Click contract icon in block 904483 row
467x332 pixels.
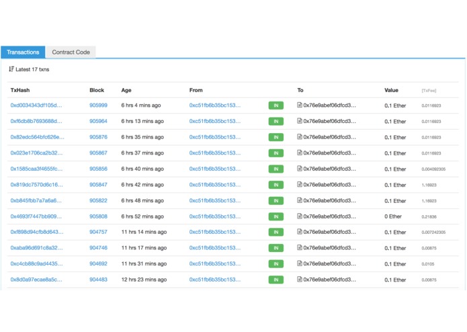[300, 279]
